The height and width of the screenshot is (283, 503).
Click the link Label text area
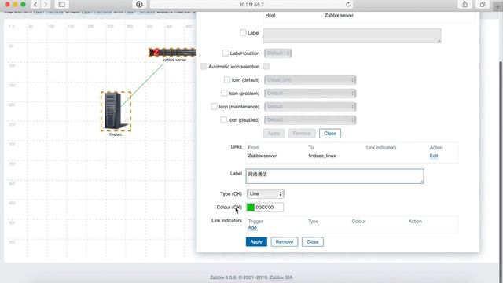[335, 176]
